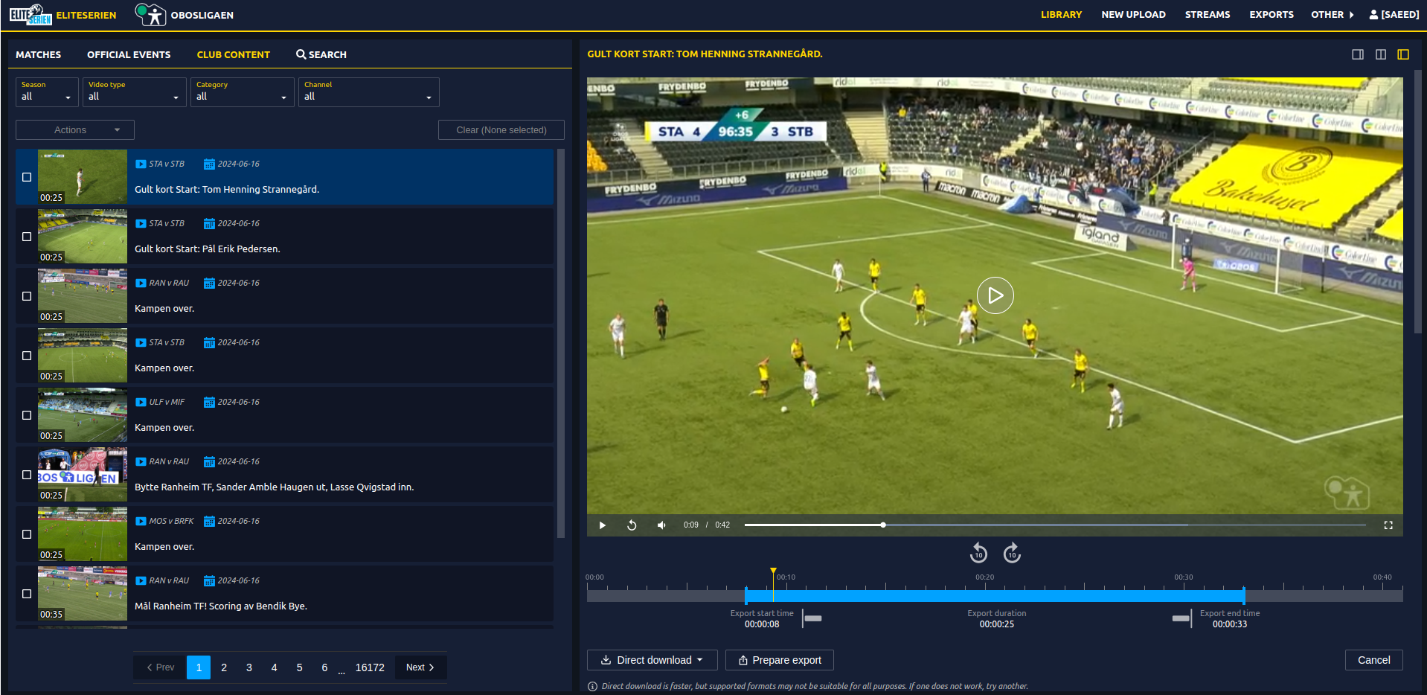Viewport: 1427px width, 695px height.
Task: Click the forward 10 seconds icon
Action: 1012,553
